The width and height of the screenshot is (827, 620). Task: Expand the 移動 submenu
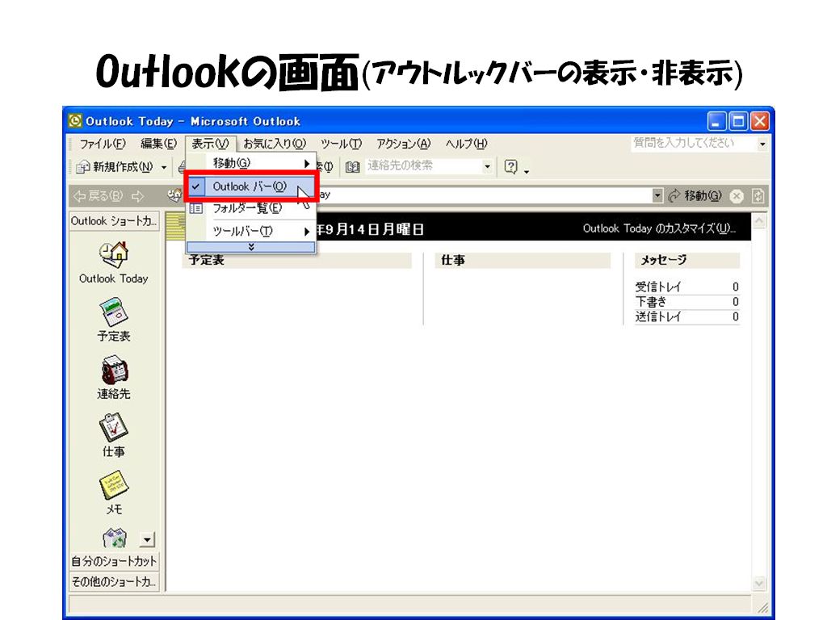(x=251, y=163)
